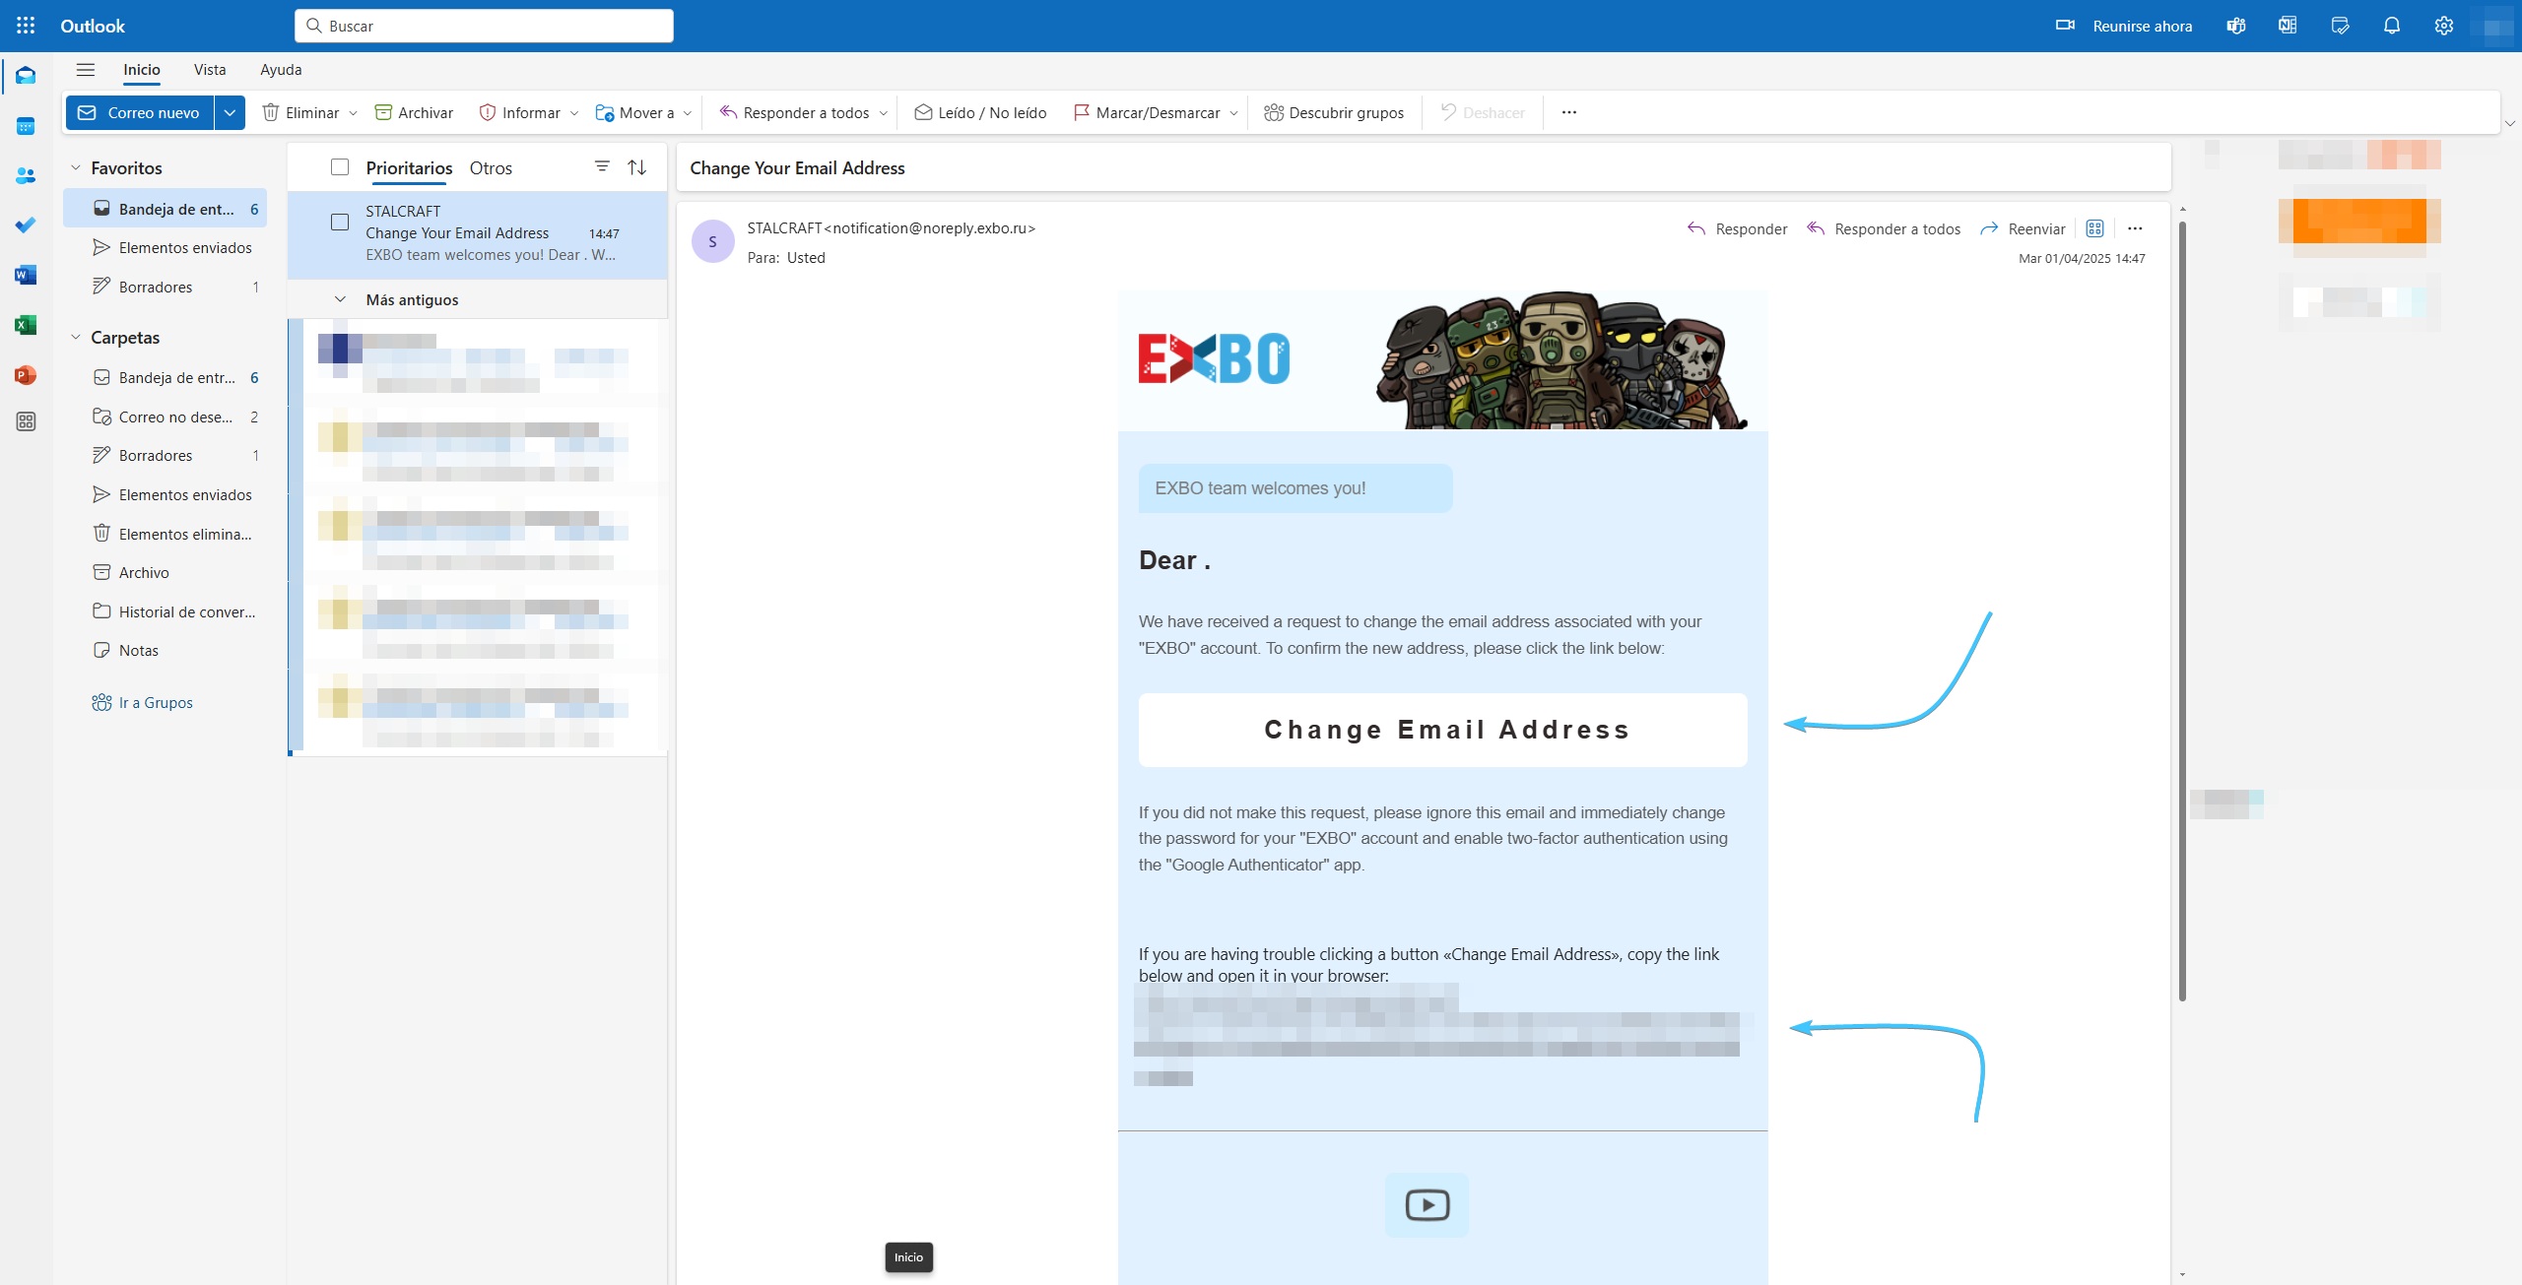
Task: Launch Excel from left rail
Action: click(26, 325)
